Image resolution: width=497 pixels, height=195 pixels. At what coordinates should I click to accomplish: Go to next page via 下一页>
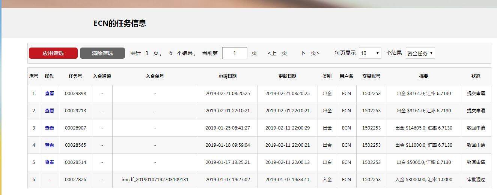click(310, 53)
